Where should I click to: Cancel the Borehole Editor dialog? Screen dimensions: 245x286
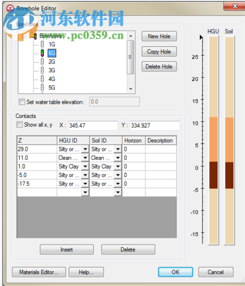pyautogui.click(x=215, y=272)
